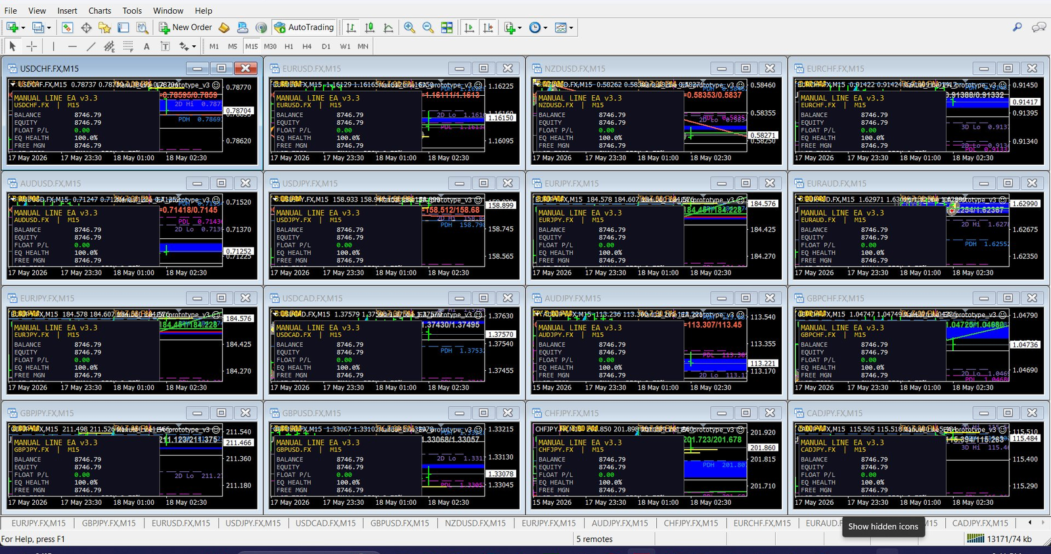
Task: Expand the New Chart dropdown arrow
Action: click(x=23, y=28)
